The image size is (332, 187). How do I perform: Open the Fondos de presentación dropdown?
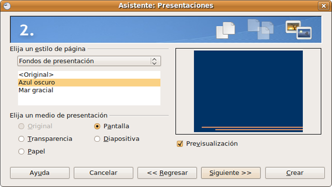[x=89, y=61]
